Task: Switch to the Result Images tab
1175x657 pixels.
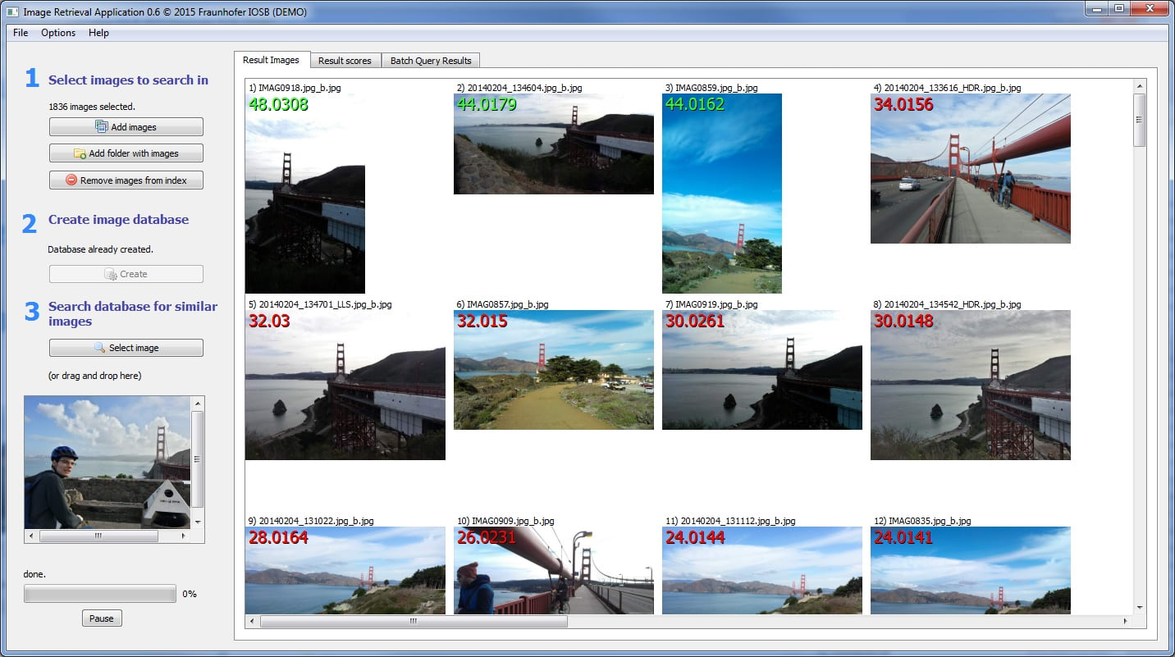Action: point(272,60)
